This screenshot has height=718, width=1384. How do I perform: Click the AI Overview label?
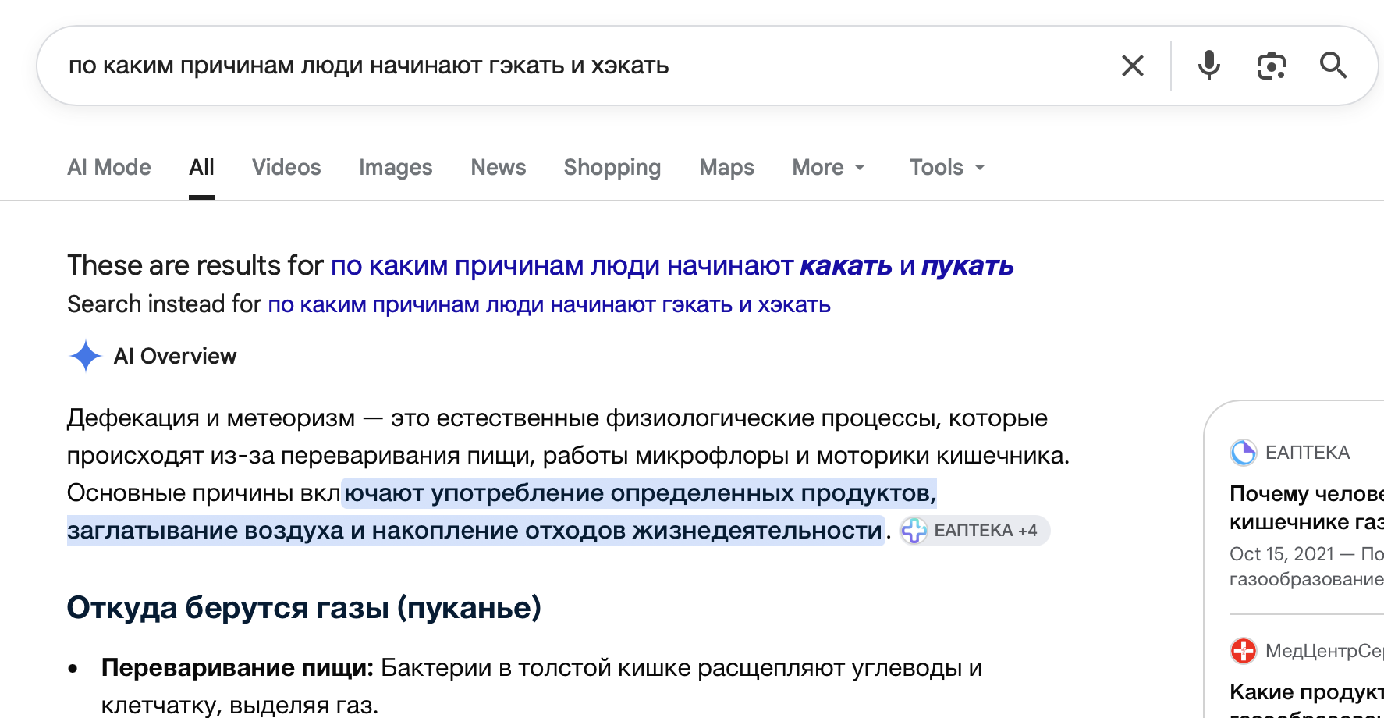tap(175, 356)
